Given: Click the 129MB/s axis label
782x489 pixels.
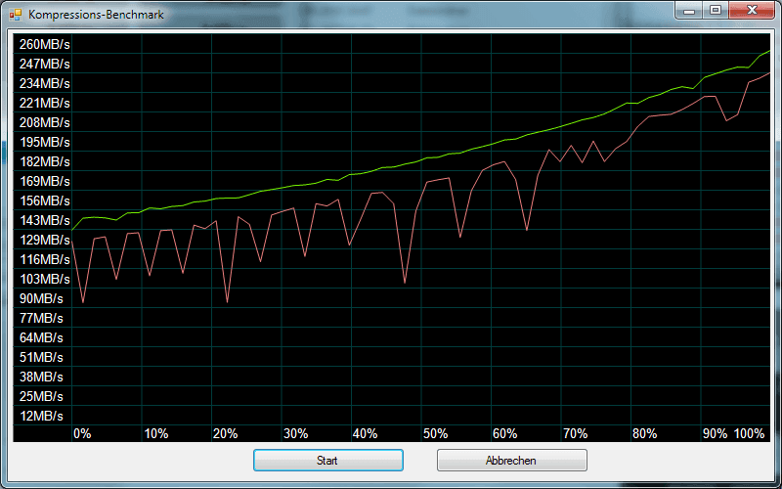Looking at the screenshot, I should coord(44,241).
